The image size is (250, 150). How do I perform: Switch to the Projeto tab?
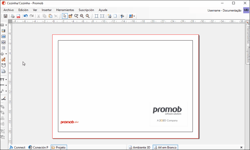pos(59,147)
